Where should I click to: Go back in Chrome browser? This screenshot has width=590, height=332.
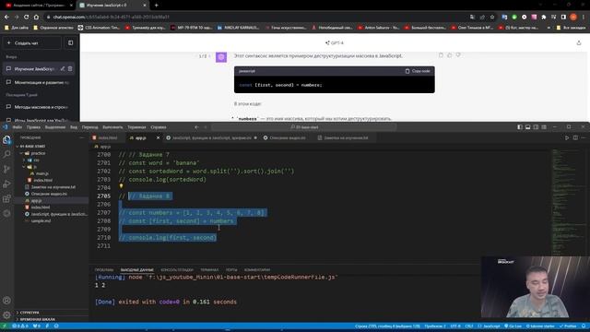point(6,17)
